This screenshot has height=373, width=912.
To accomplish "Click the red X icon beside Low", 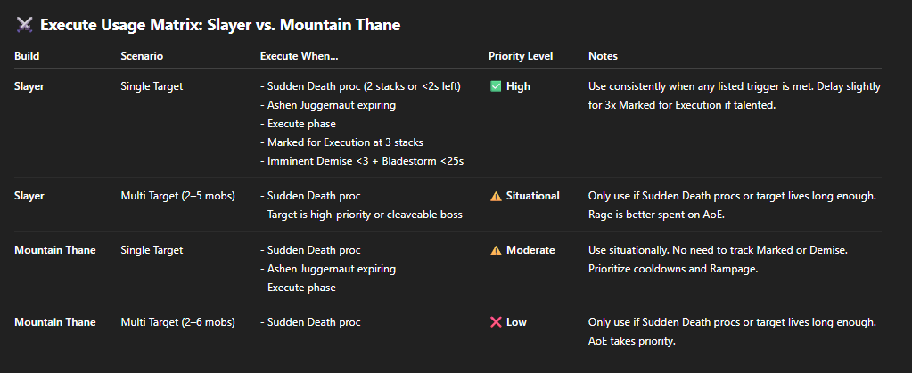I will pos(496,322).
